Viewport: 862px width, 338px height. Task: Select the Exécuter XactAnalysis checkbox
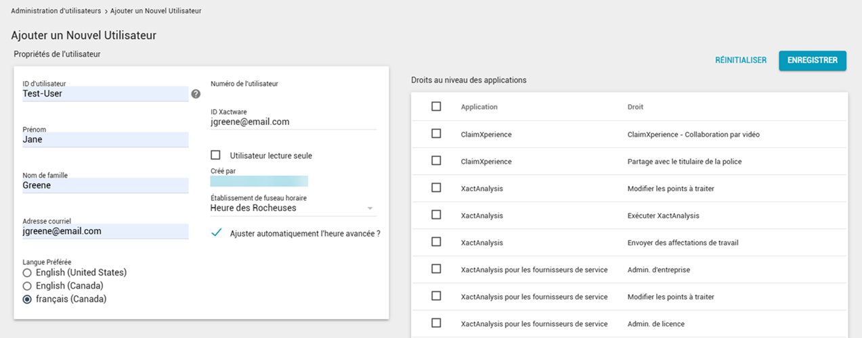click(436, 215)
